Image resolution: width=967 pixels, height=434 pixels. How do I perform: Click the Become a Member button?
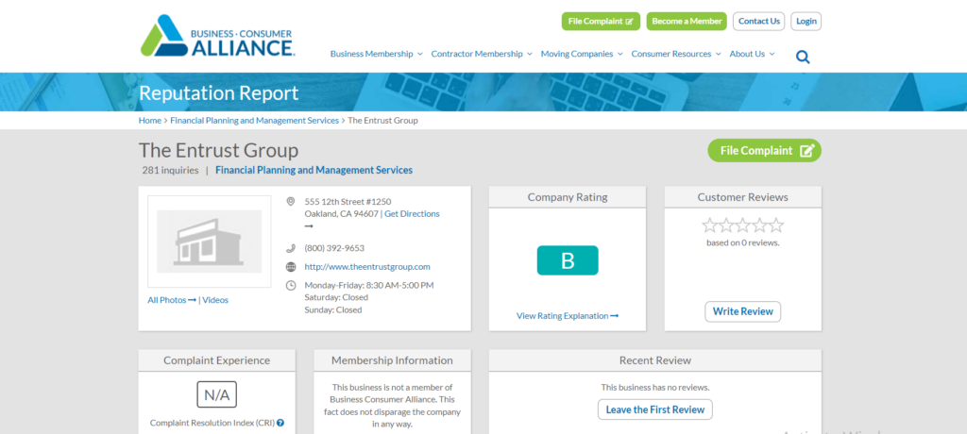point(687,21)
